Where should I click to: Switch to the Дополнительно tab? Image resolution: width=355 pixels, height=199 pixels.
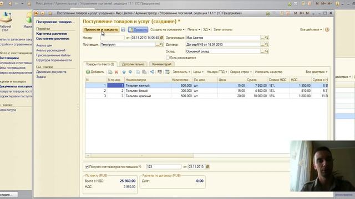click(133, 64)
